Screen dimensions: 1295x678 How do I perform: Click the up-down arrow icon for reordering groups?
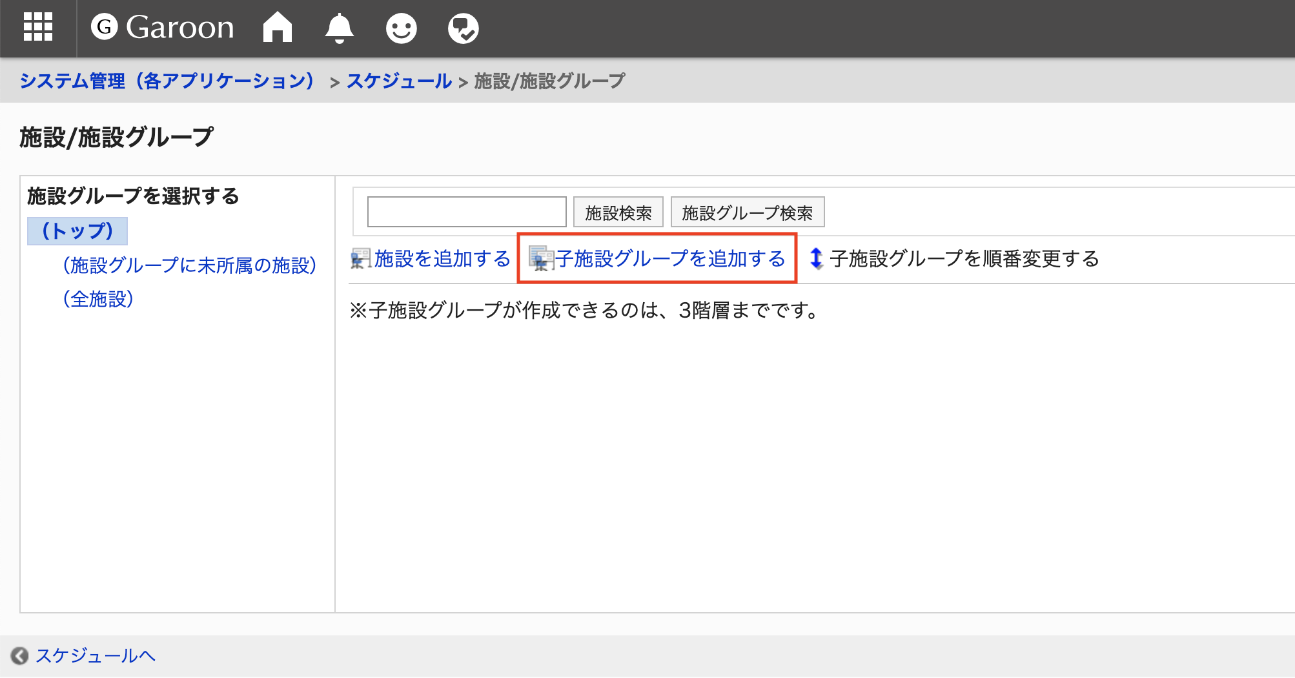pyautogui.click(x=816, y=258)
